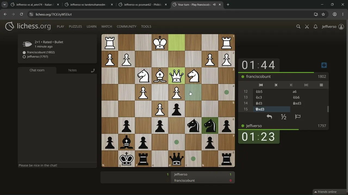Open the PUZZLES menu
The width and height of the screenshot is (348, 195).
(x=75, y=27)
